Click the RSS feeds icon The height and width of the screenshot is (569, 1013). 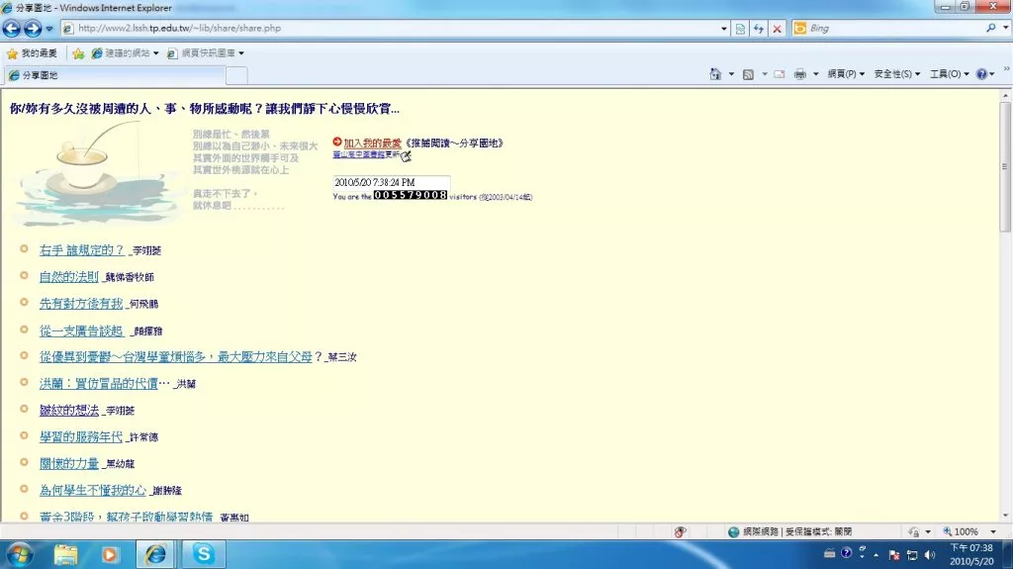(748, 74)
